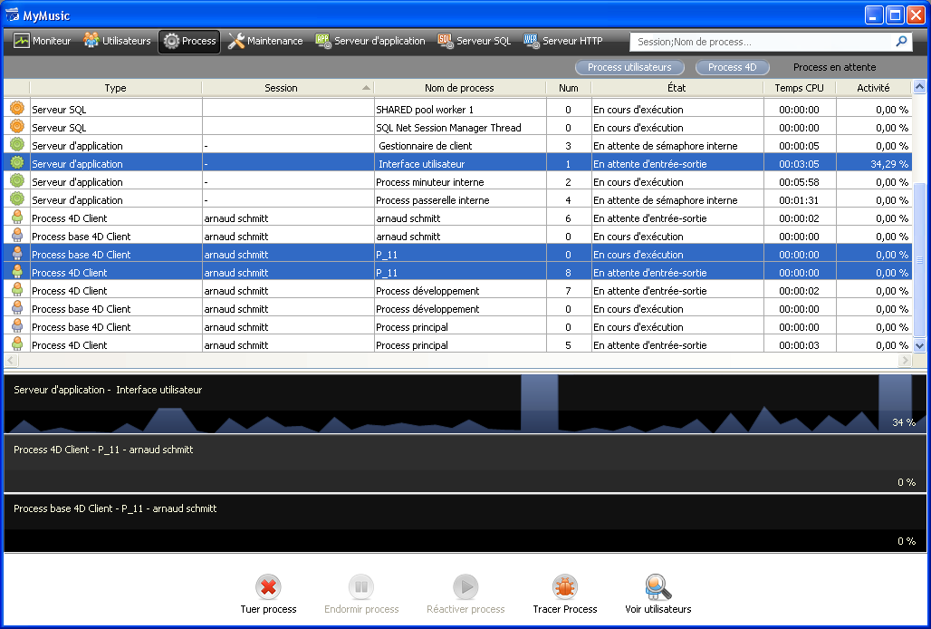Screen dimensions: 931x629
Task: Click the Voir utilisateurs label
Action: (x=657, y=609)
